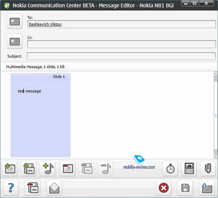Save message with floppy disk icon
This screenshot has height=198, width=218.
[x=185, y=188]
